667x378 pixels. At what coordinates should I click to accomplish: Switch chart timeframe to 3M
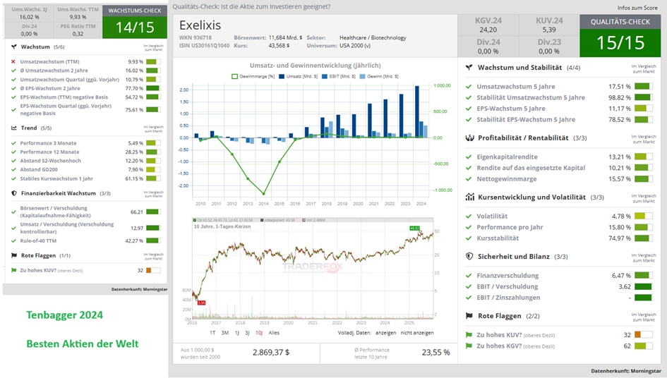pos(224,332)
